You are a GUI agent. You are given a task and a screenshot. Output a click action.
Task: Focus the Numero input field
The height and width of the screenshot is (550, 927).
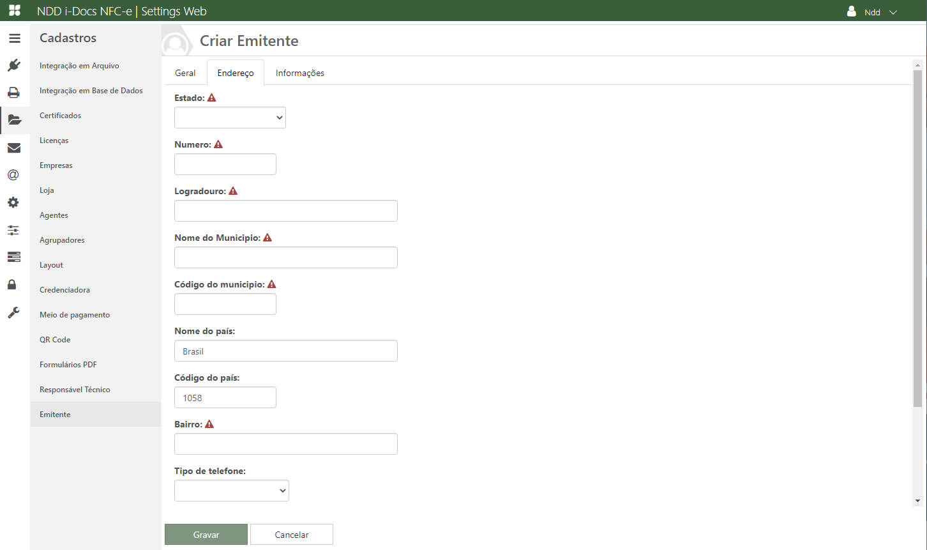click(225, 164)
